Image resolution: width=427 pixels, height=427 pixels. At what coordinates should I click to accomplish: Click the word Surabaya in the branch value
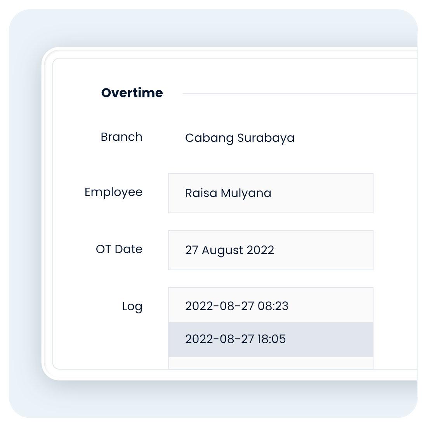click(266, 138)
